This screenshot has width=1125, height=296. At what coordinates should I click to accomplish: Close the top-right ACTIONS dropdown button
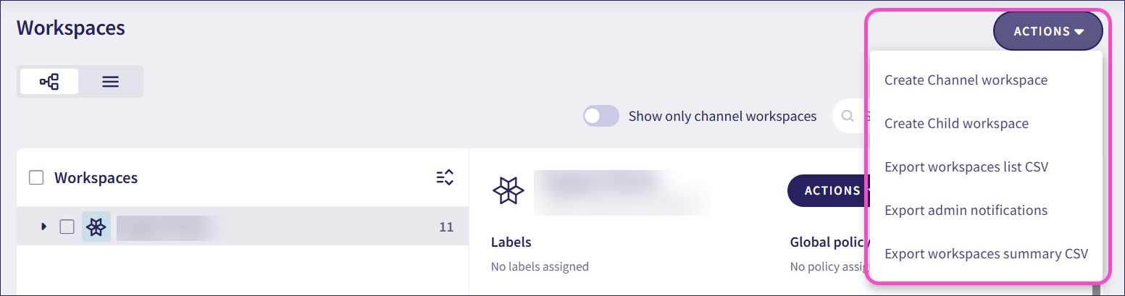click(1047, 31)
